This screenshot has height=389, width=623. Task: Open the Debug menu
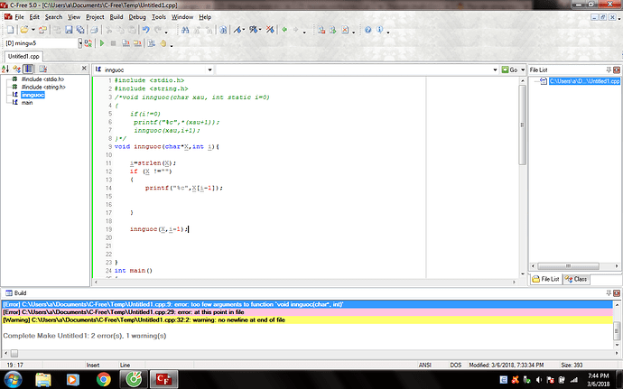pos(137,16)
